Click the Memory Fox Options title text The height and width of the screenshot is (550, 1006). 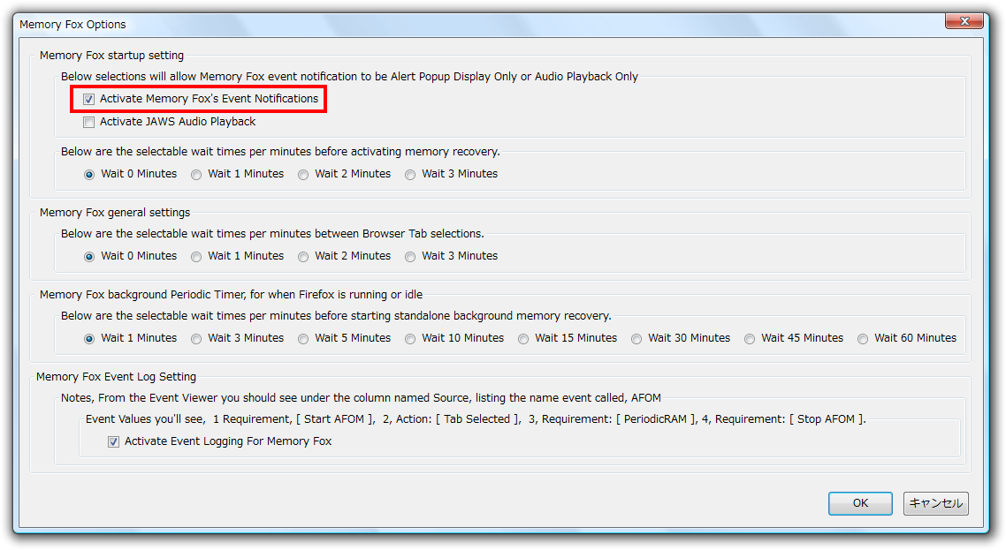(x=72, y=25)
